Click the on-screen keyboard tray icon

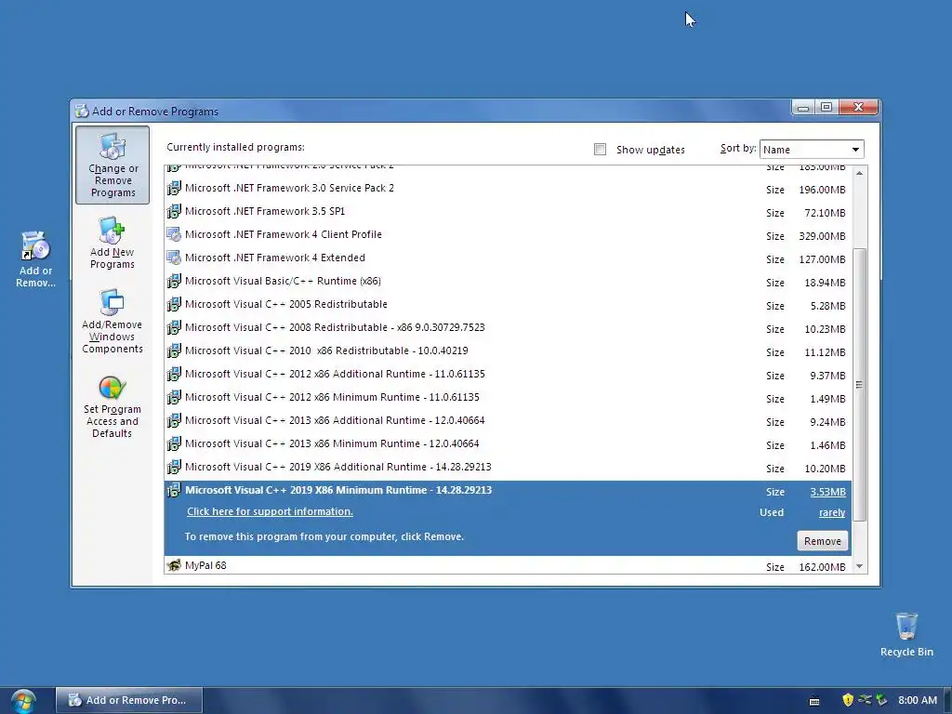(x=814, y=701)
